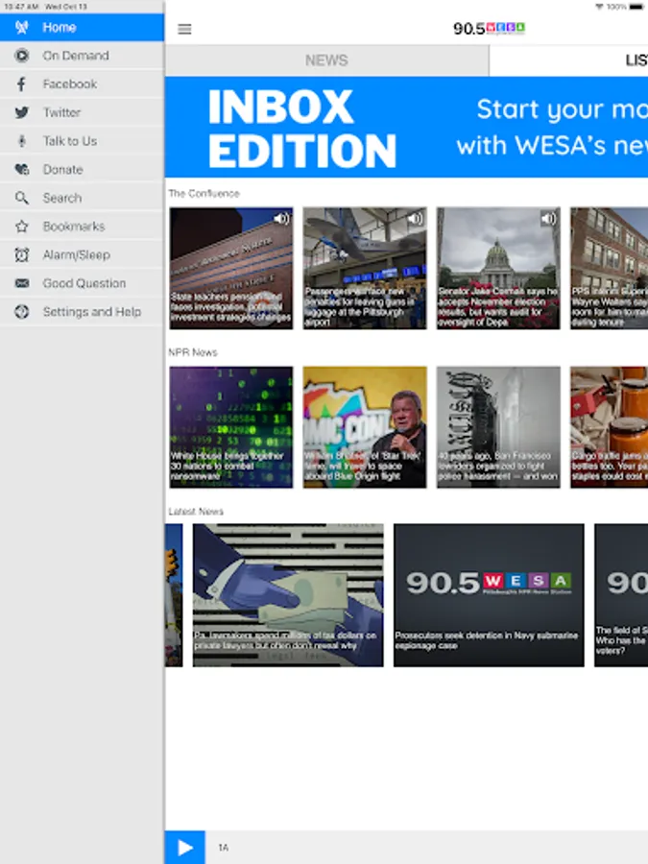Switch to the NEWS tab

[x=326, y=60]
